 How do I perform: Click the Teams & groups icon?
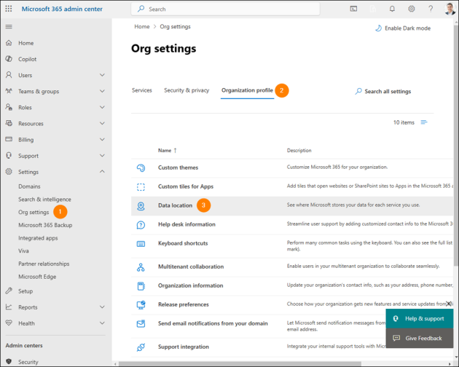(9, 91)
